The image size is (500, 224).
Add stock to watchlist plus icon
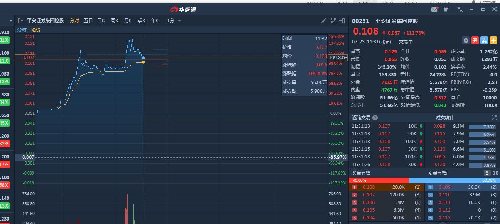493,40
